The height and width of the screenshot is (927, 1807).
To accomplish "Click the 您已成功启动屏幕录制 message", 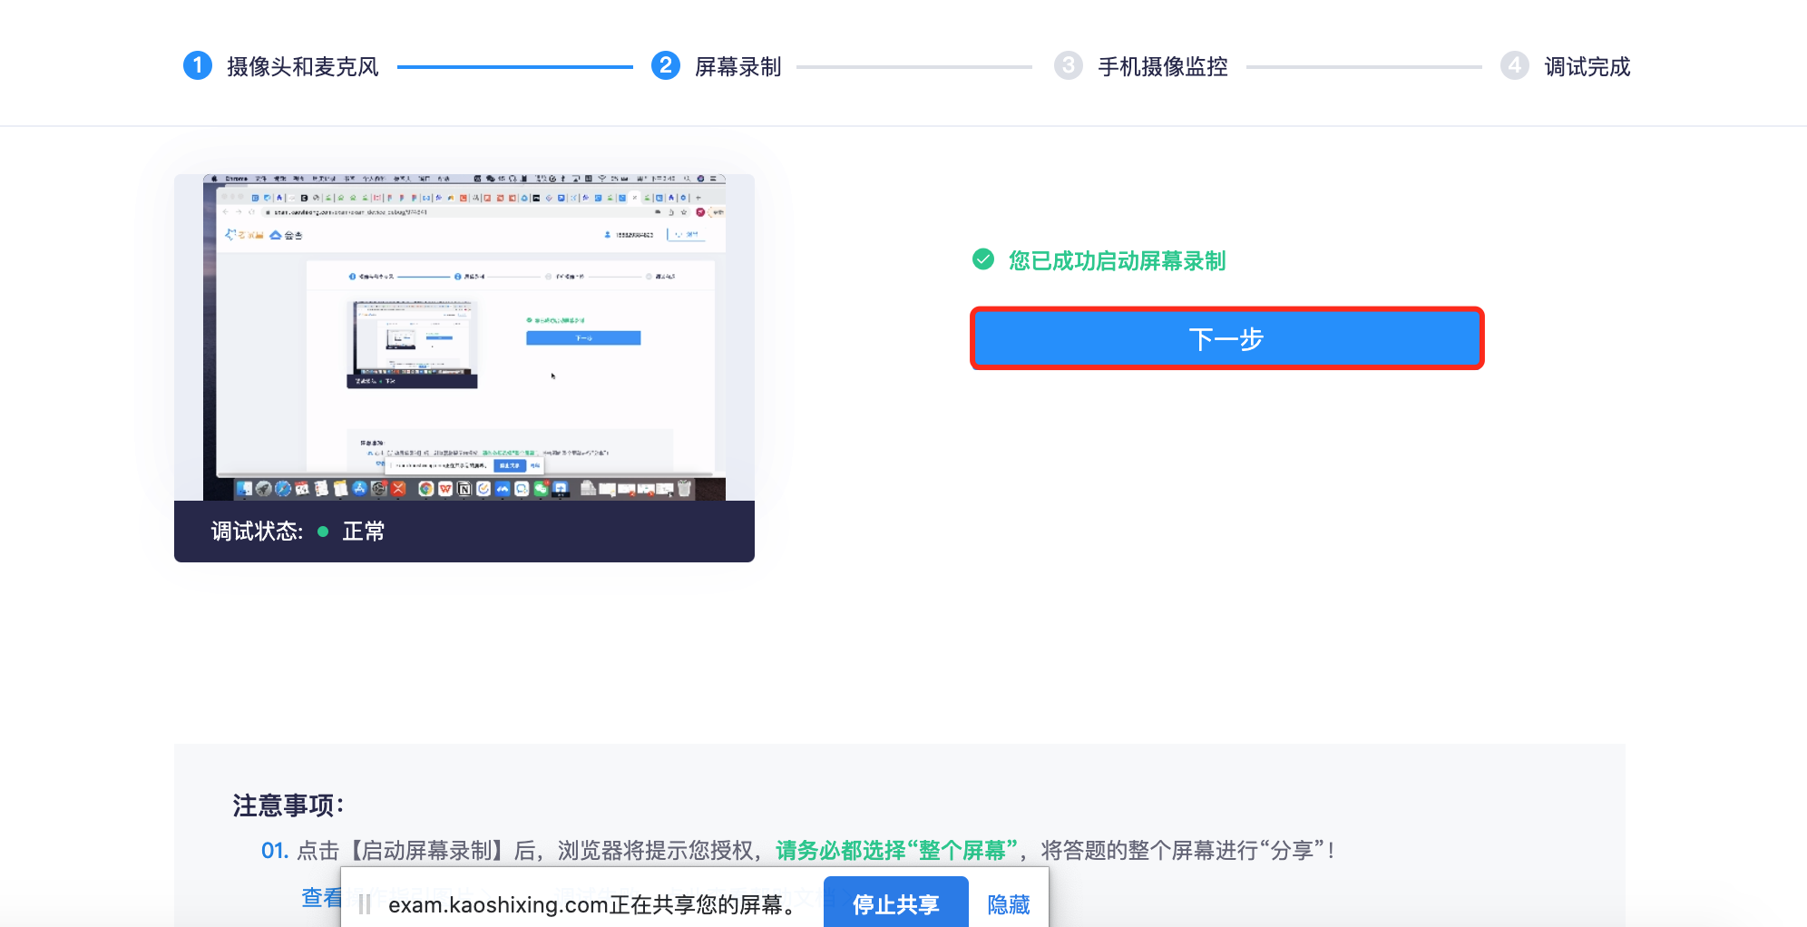I will click(1117, 261).
